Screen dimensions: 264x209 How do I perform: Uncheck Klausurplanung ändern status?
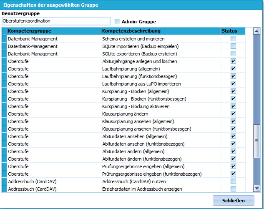tap(233, 114)
